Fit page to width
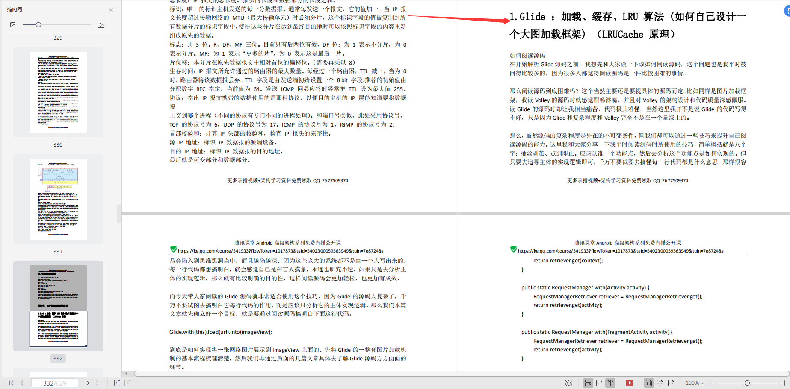The image size is (790, 389). [671, 383]
